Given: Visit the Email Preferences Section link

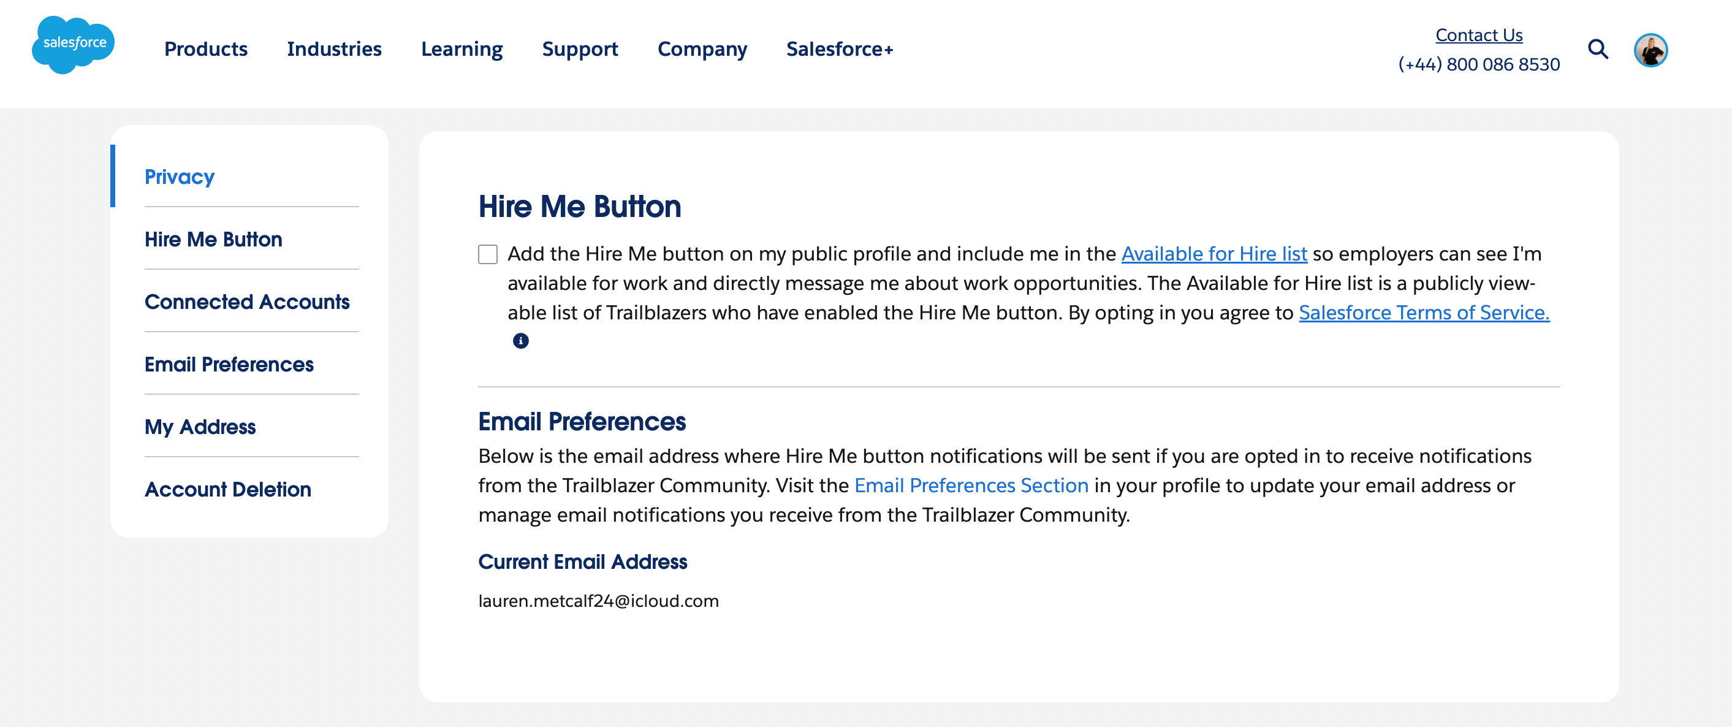Looking at the screenshot, I should coord(971,485).
